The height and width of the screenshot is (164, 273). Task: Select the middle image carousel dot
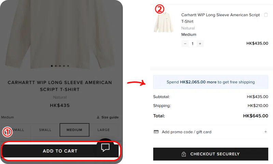click(x=60, y=66)
